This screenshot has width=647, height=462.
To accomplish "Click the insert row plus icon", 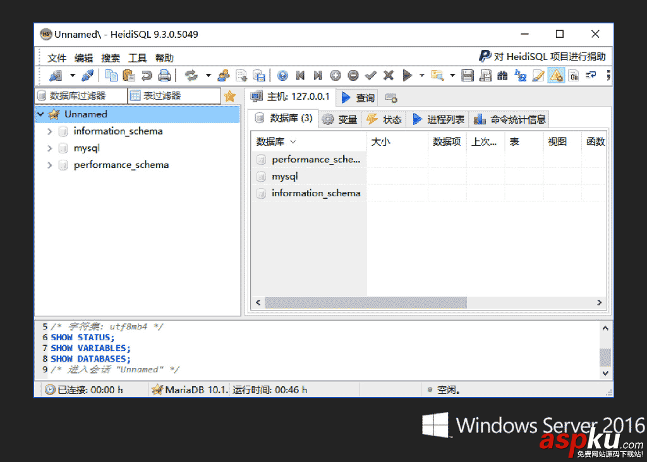I will (336, 75).
